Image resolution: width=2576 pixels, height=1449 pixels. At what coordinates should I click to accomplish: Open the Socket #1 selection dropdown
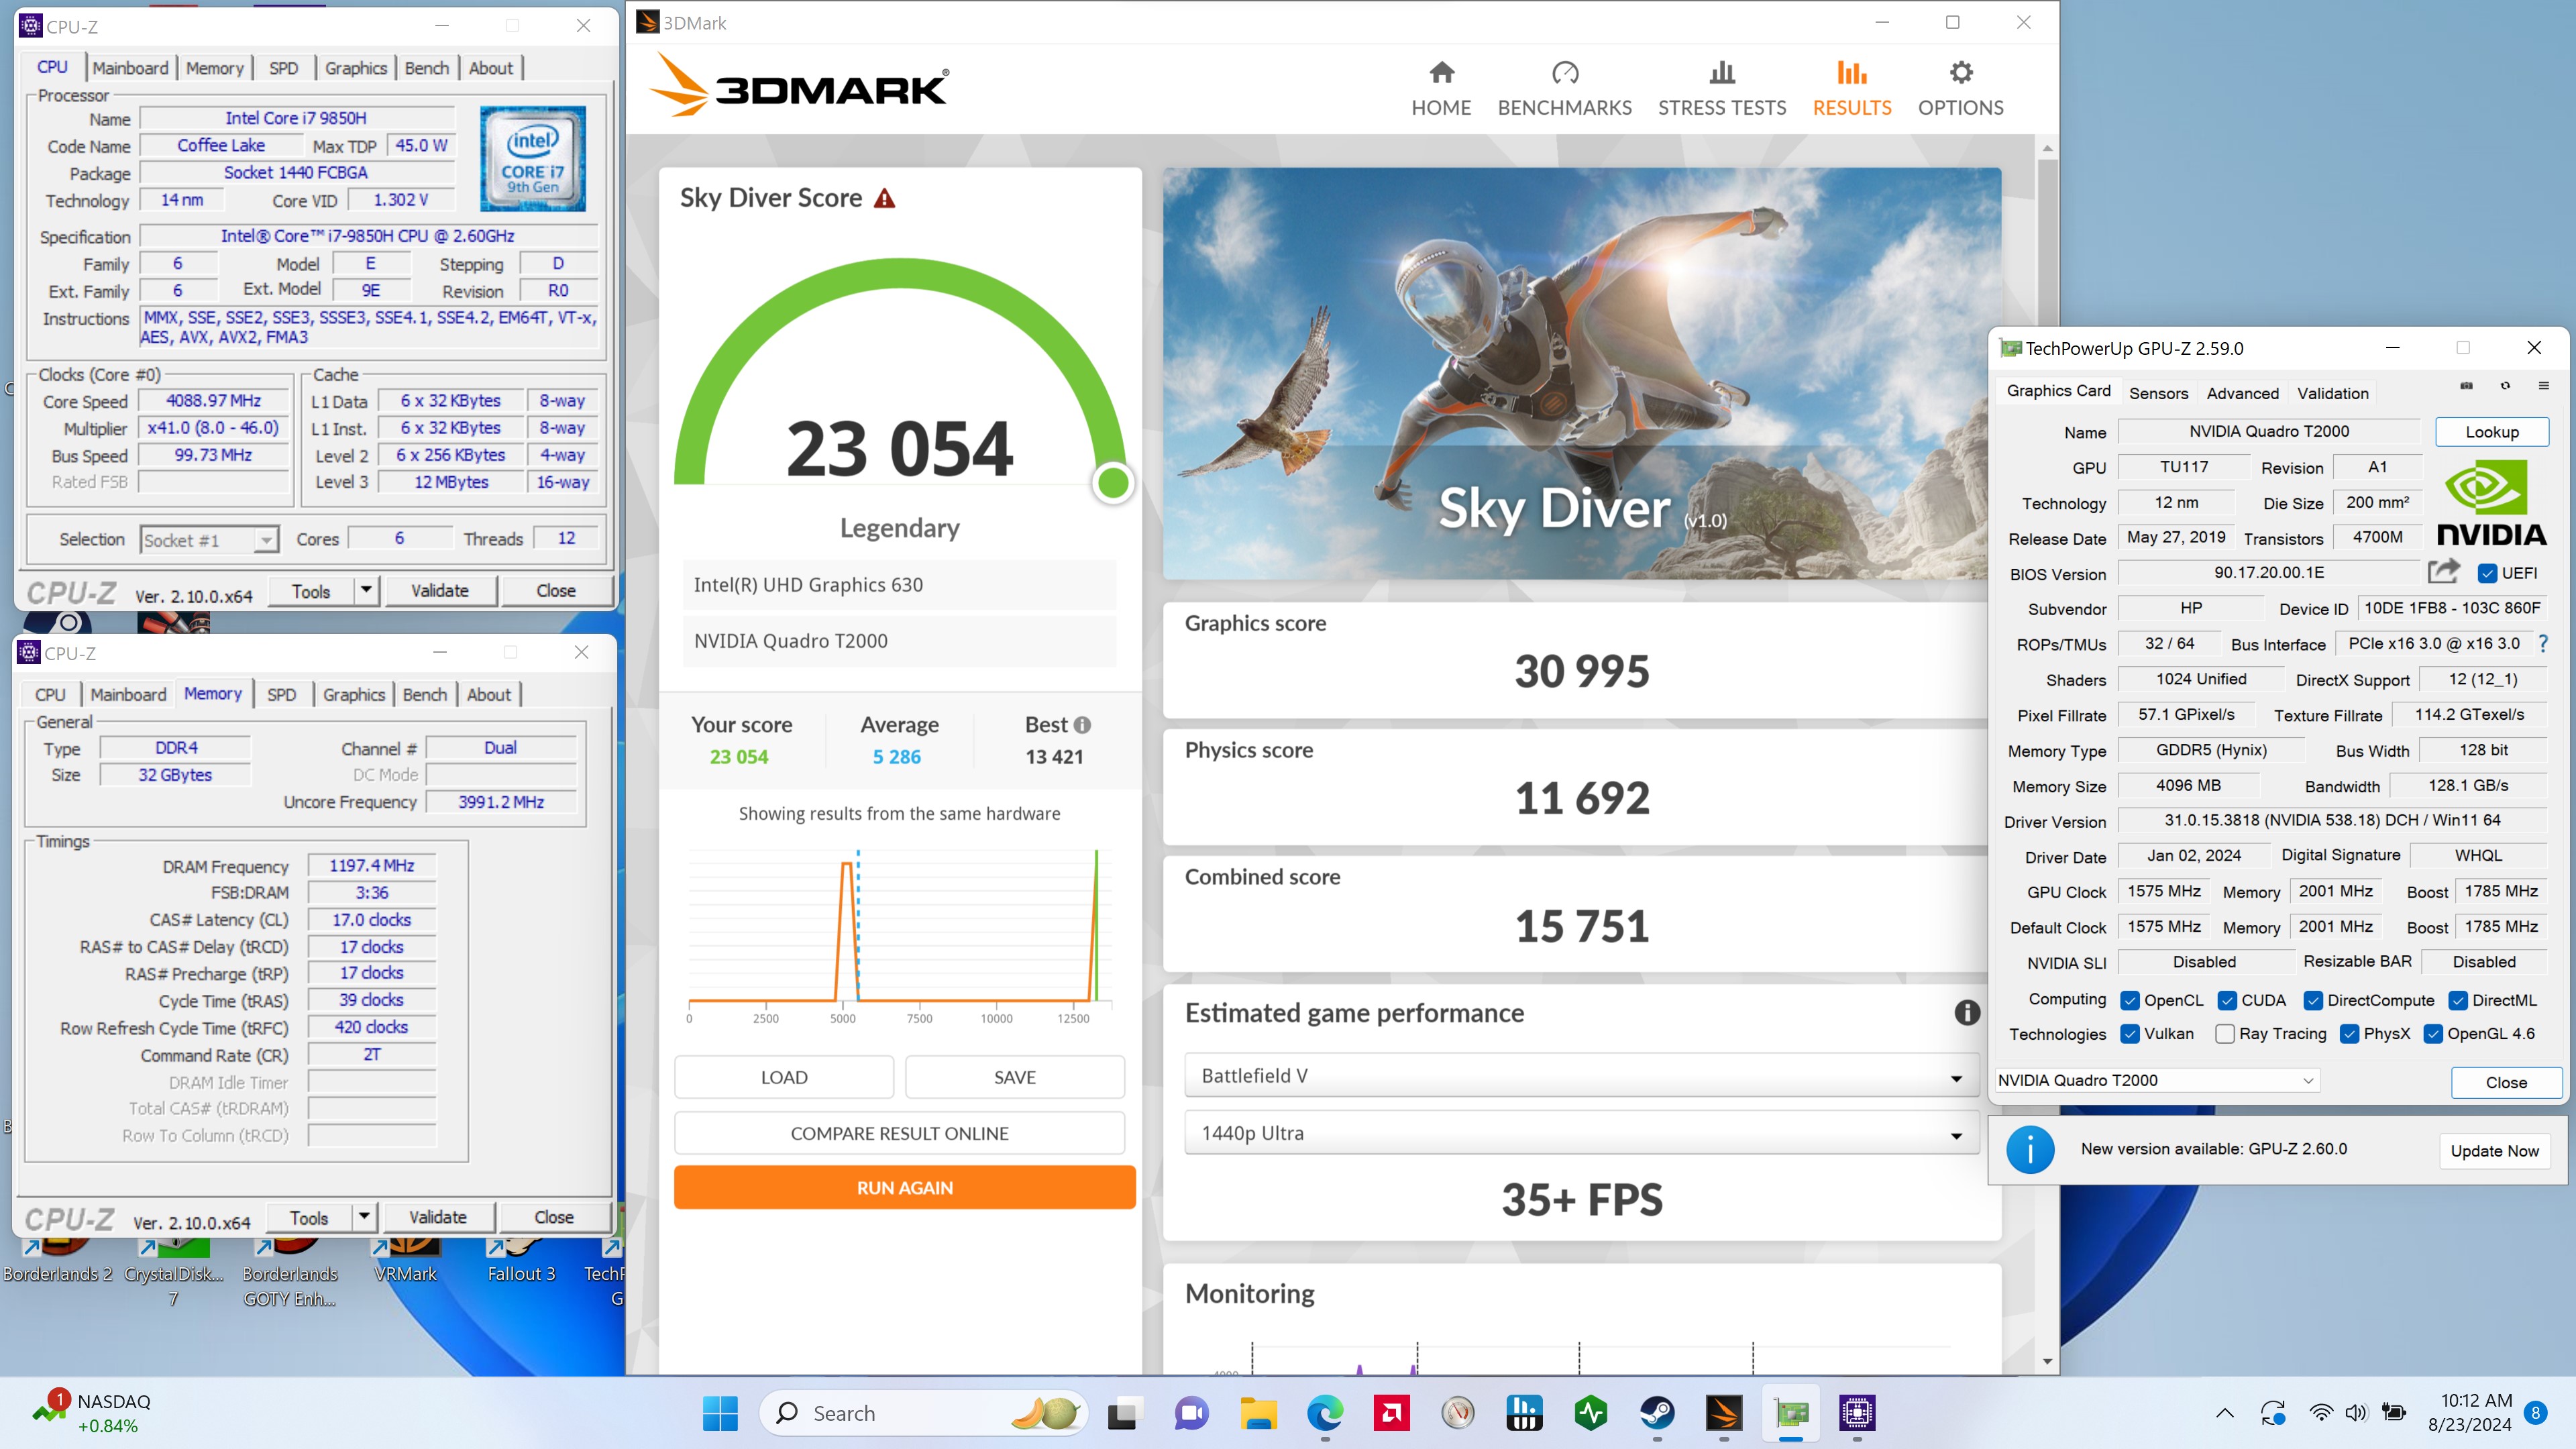click(x=208, y=540)
